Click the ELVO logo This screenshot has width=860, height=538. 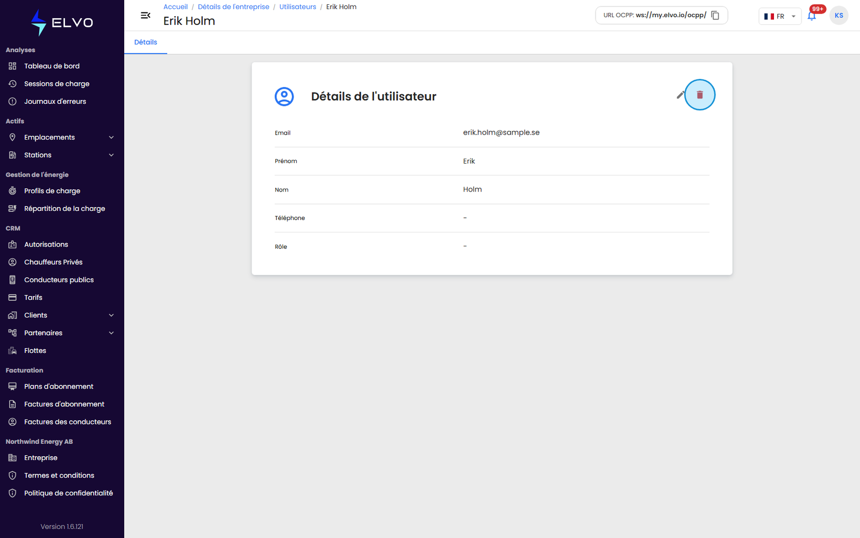click(x=62, y=23)
